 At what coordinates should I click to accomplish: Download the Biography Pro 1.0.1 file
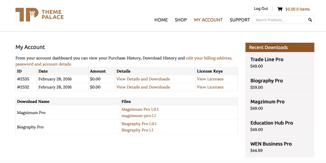[139, 124]
